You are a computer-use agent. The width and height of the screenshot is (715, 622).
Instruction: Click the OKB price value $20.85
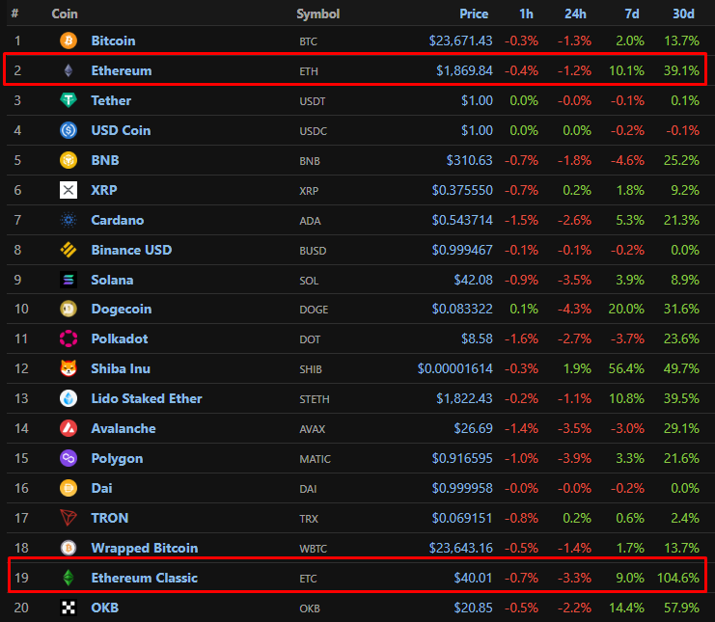tap(474, 608)
